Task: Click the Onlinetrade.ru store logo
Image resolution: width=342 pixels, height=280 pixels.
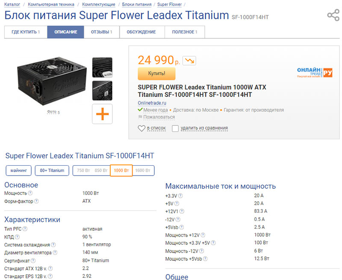Action: 315,73
